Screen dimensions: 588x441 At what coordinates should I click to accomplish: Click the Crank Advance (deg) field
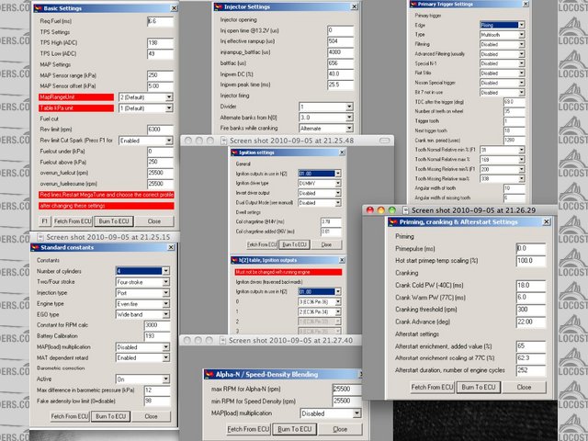pyautogui.click(x=531, y=322)
